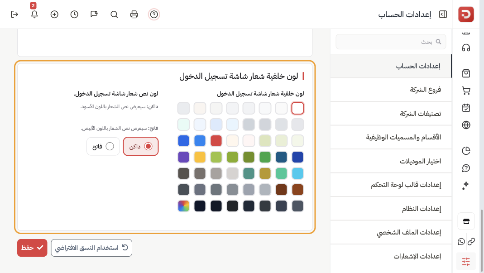Pick the yellow color swatch

pos(200,157)
